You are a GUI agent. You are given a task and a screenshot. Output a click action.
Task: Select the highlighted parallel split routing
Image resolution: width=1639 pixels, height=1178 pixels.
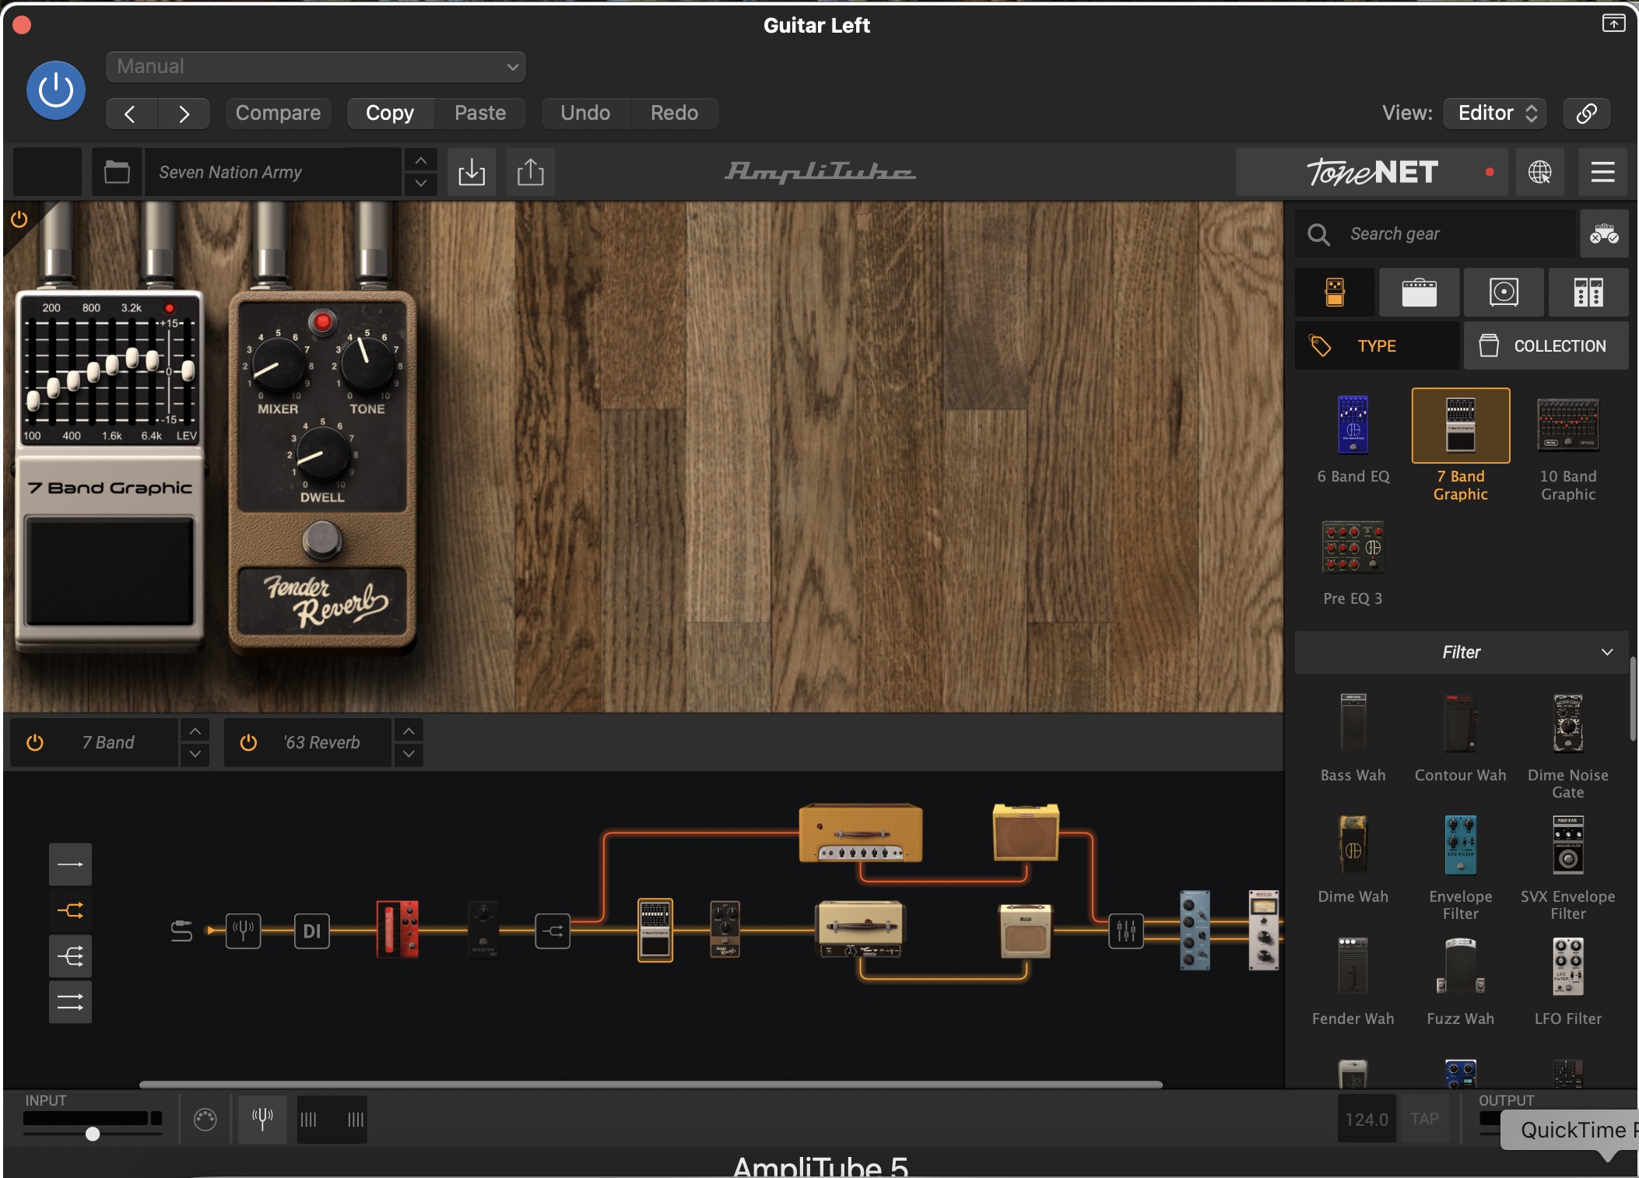coord(70,910)
